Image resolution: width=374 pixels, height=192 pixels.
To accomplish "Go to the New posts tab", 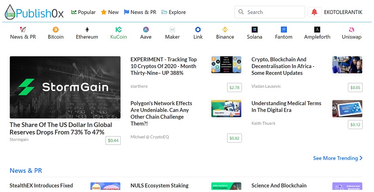I will (109, 12).
